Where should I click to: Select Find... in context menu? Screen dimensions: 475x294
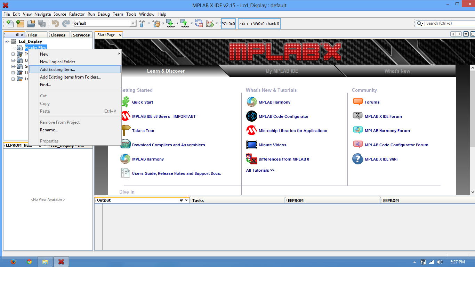coord(75,84)
